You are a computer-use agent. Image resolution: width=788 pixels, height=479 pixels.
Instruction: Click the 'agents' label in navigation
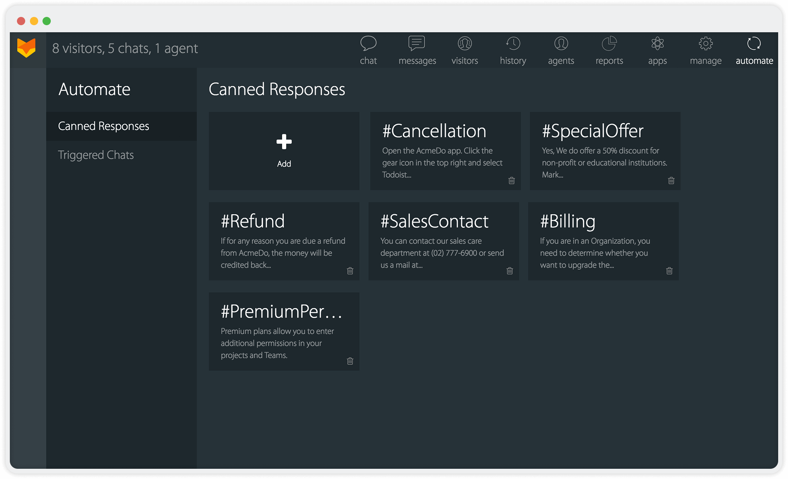point(561,61)
